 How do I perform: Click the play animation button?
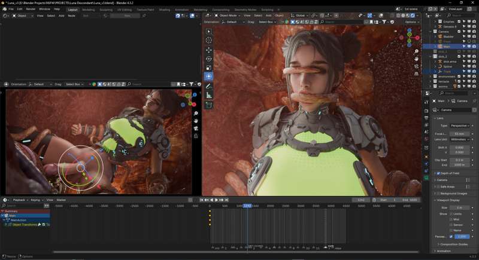point(216,200)
